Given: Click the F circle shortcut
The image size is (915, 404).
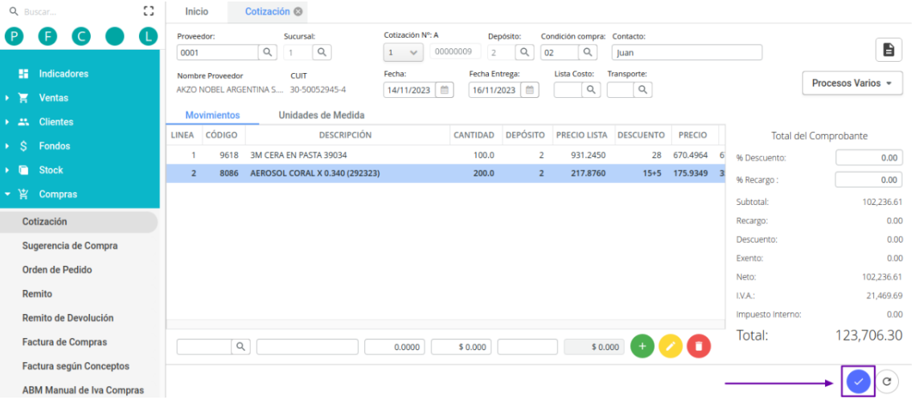Looking at the screenshot, I should (48, 37).
